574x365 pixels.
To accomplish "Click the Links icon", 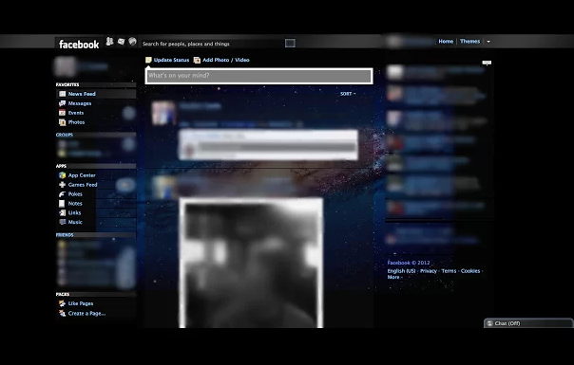I will [x=63, y=212].
